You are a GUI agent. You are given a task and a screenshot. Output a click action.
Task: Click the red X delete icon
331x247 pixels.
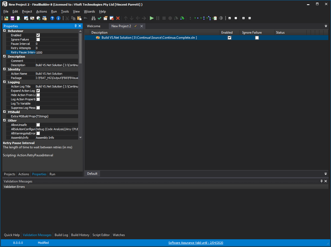118,18
